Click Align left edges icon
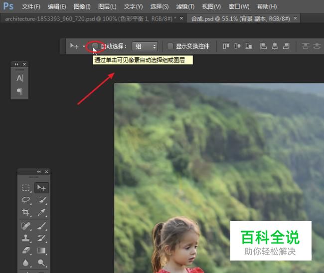This screenshot has height=273, width=324. pos(263,46)
